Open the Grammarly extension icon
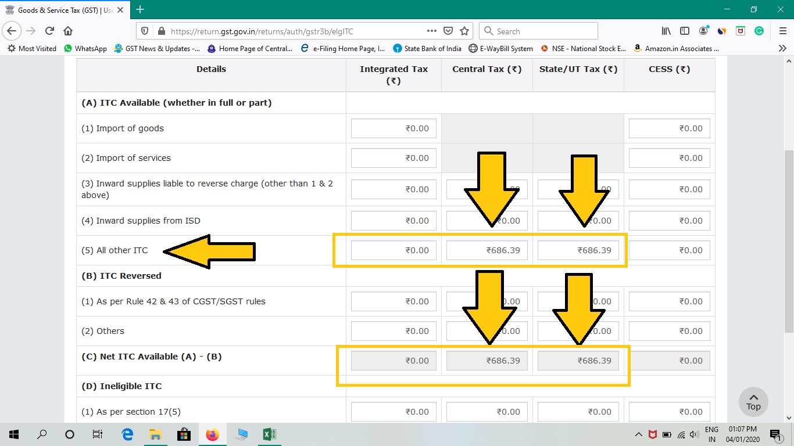The width and height of the screenshot is (794, 446). 759,30
